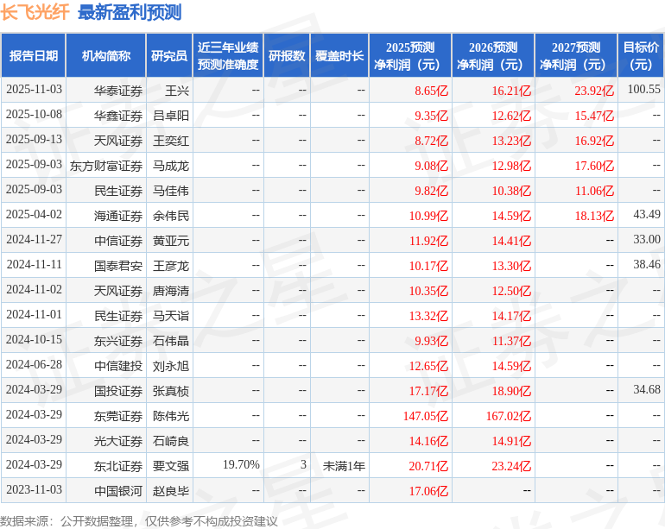Click analyst name 王奕红
Viewport: 665px width, 529px height.
pyautogui.click(x=171, y=141)
